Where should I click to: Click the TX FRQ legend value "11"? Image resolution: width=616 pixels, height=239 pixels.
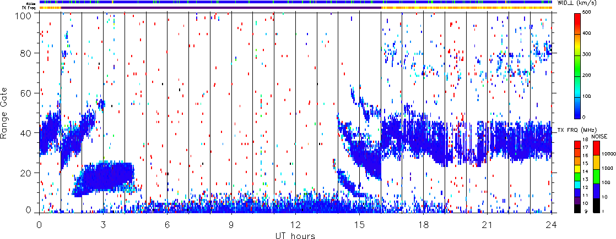click(x=585, y=195)
